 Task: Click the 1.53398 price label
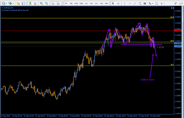click(178, 43)
